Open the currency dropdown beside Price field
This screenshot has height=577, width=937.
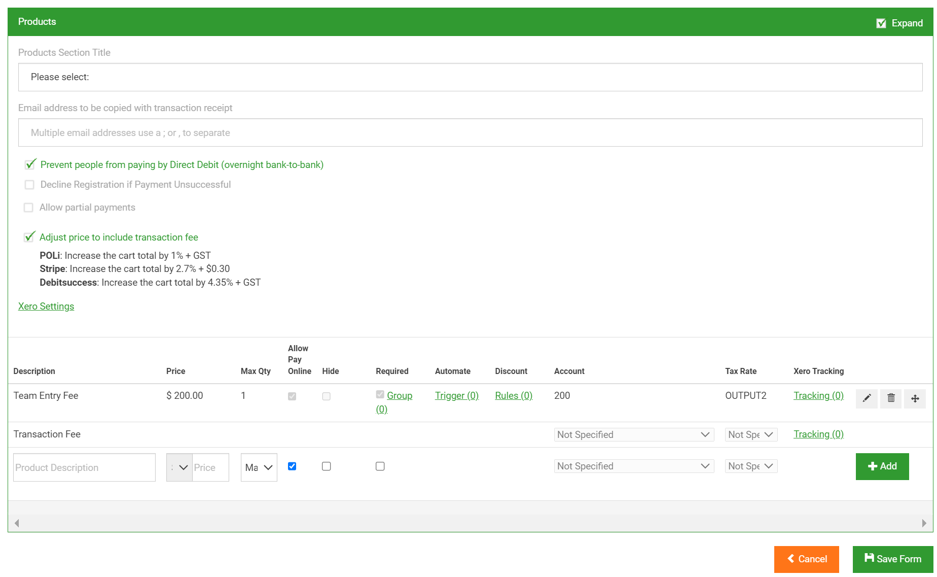click(x=179, y=467)
